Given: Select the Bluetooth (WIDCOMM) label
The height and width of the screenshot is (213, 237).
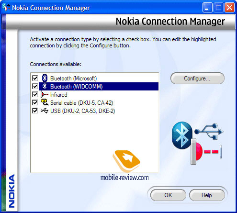Looking at the screenshot, I should [77, 87].
